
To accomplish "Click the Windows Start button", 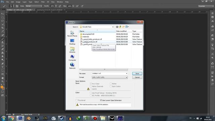I will point(3,118).
